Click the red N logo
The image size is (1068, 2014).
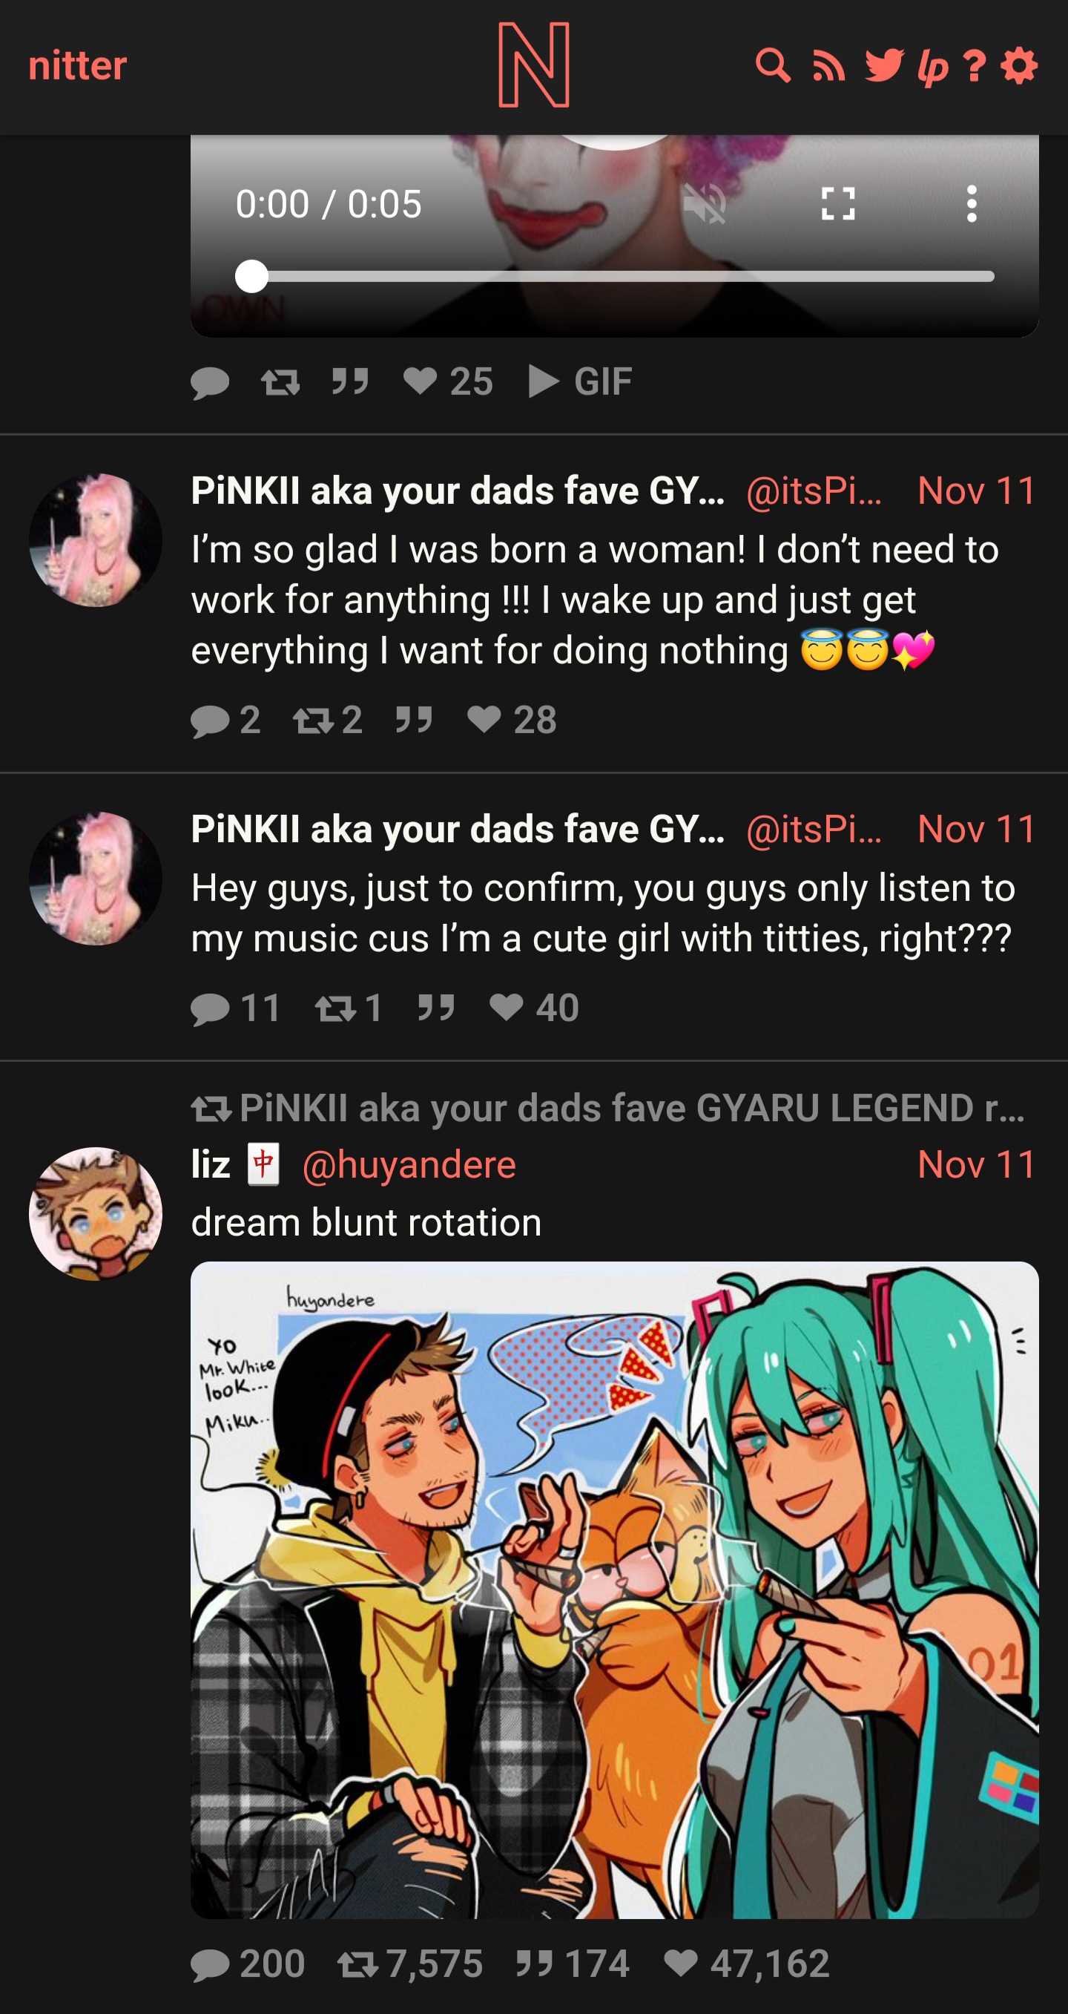click(x=535, y=65)
